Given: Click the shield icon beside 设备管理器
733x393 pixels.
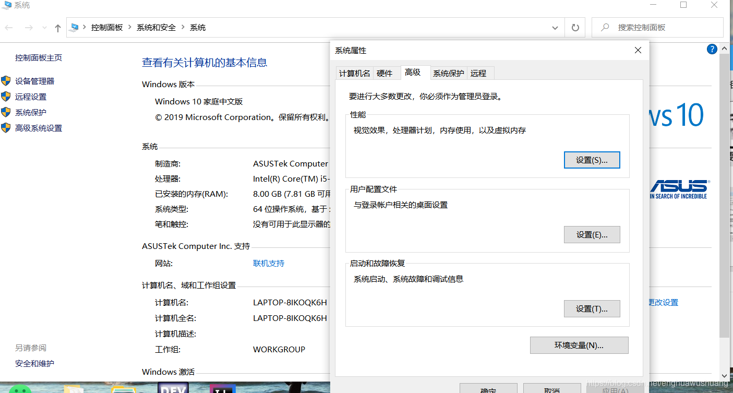Looking at the screenshot, I should 6,81.
